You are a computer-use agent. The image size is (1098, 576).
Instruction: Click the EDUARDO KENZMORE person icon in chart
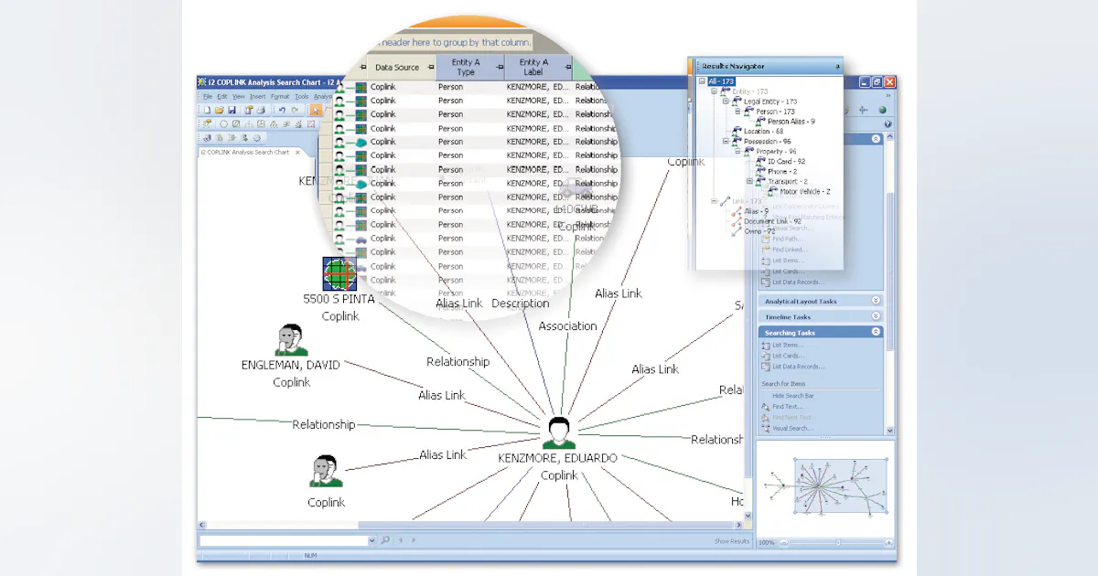[x=559, y=432]
